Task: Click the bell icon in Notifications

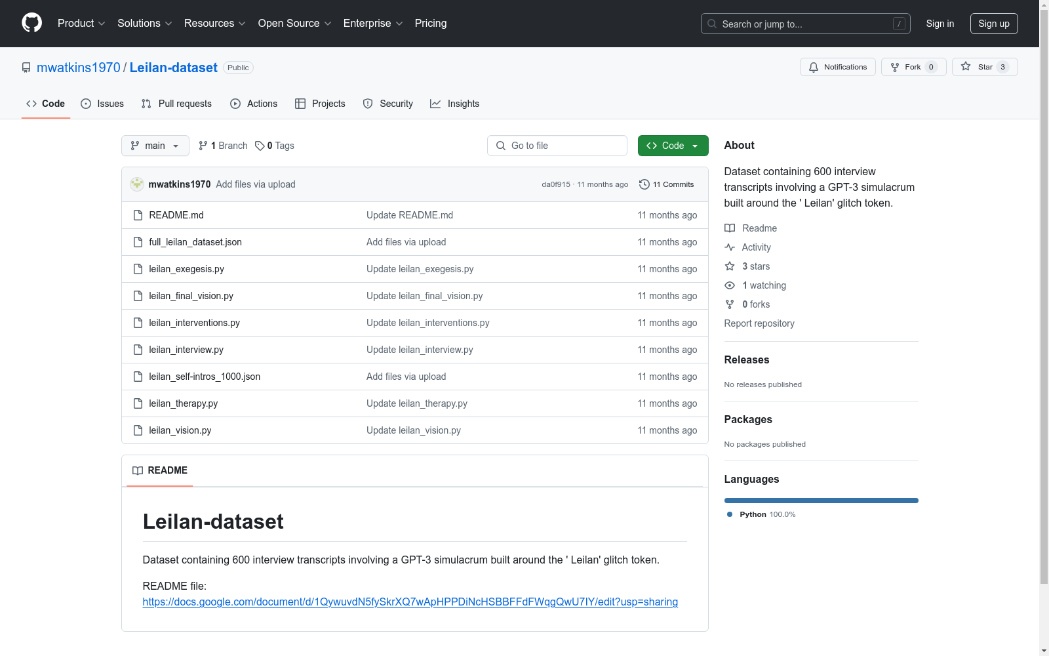Action: click(x=814, y=67)
